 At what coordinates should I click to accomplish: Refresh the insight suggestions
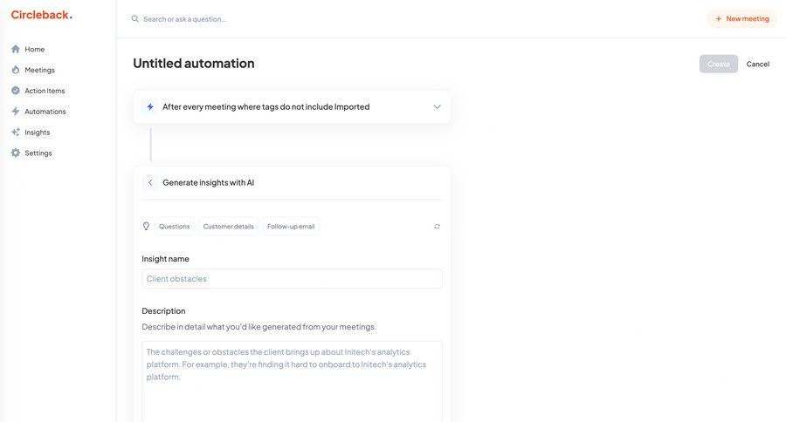point(437,227)
